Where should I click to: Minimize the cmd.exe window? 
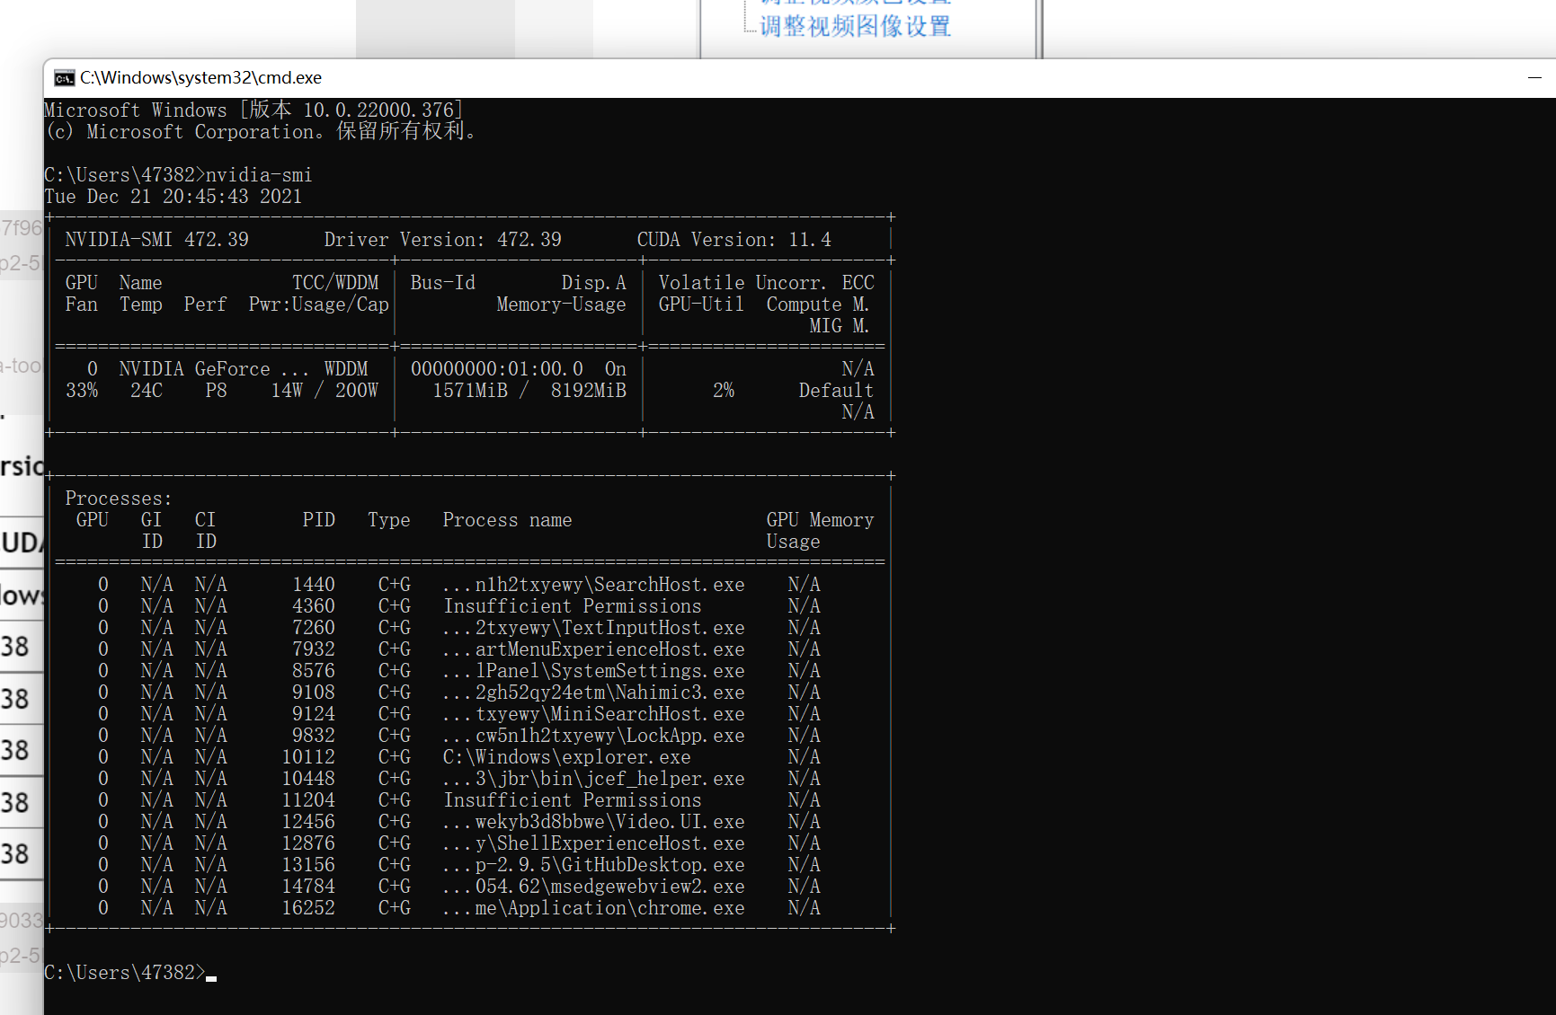click(1534, 78)
